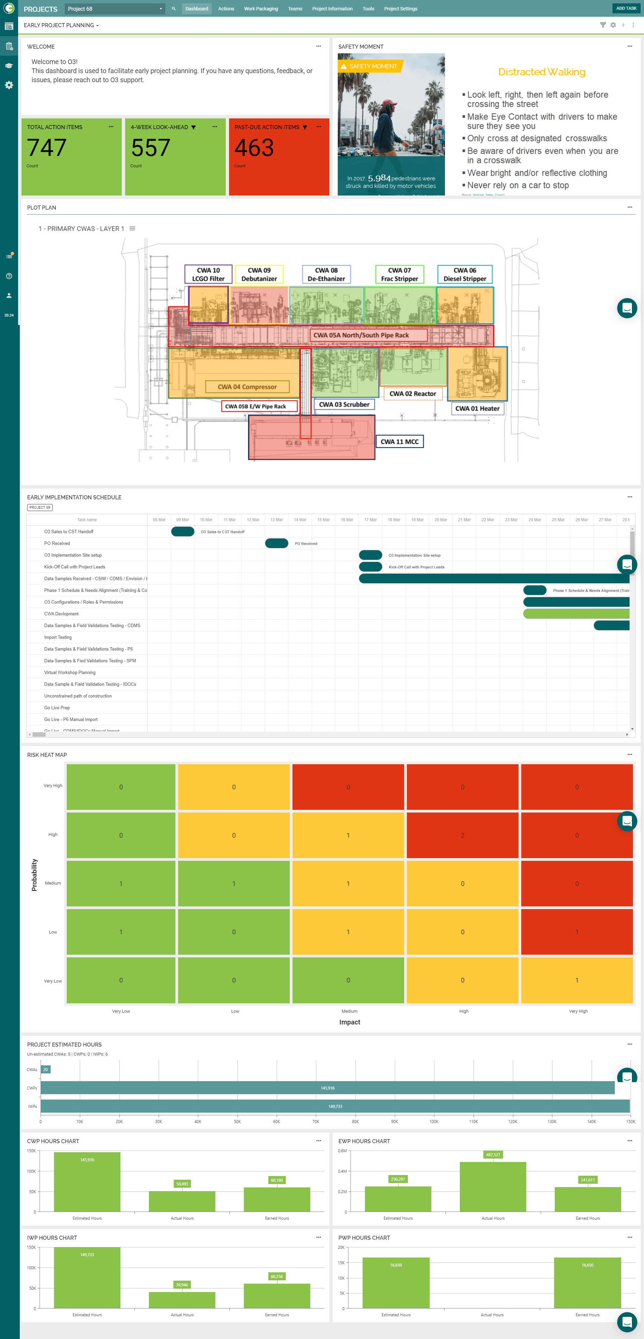This screenshot has width=644, height=1339.
Task: Open dashboard settings gear in toolbar
Action: (613, 25)
